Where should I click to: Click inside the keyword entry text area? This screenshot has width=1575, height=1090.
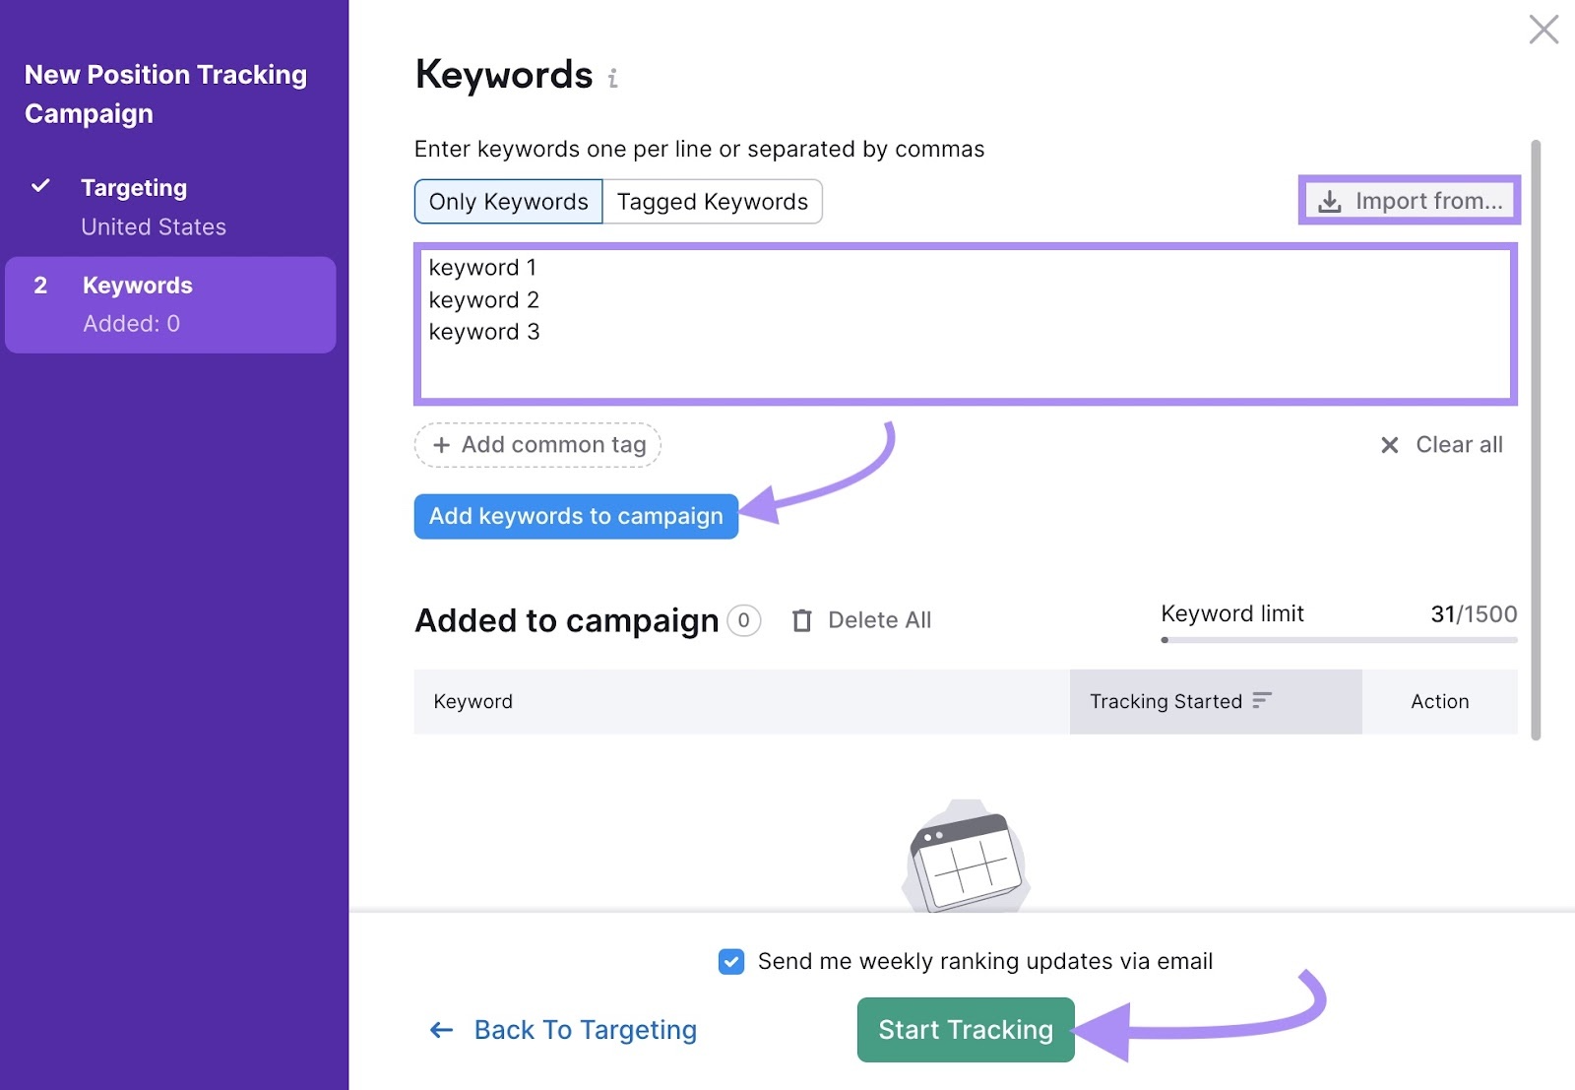coord(965,325)
